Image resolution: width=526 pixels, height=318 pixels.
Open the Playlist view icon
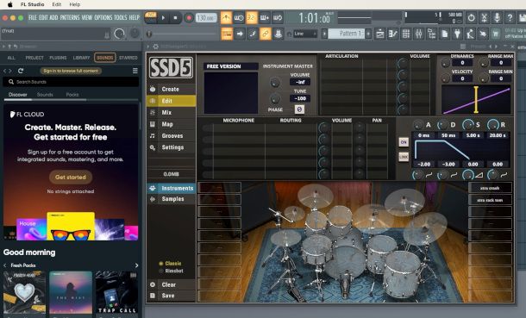click(379, 34)
